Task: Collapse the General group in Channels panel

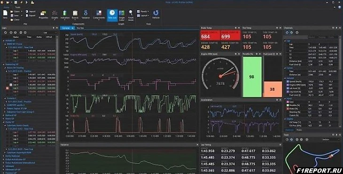Action: (x=285, y=78)
